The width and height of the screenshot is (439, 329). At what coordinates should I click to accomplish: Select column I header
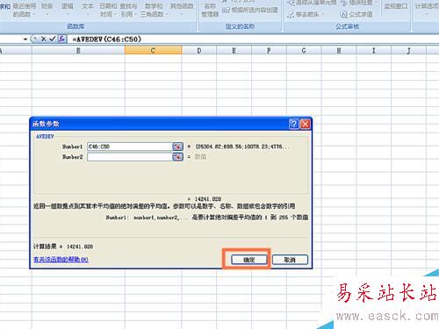tap(373, 51)
